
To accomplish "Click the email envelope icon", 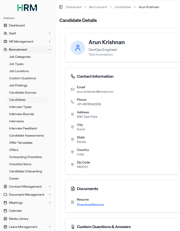I will (x=72, y=89).
